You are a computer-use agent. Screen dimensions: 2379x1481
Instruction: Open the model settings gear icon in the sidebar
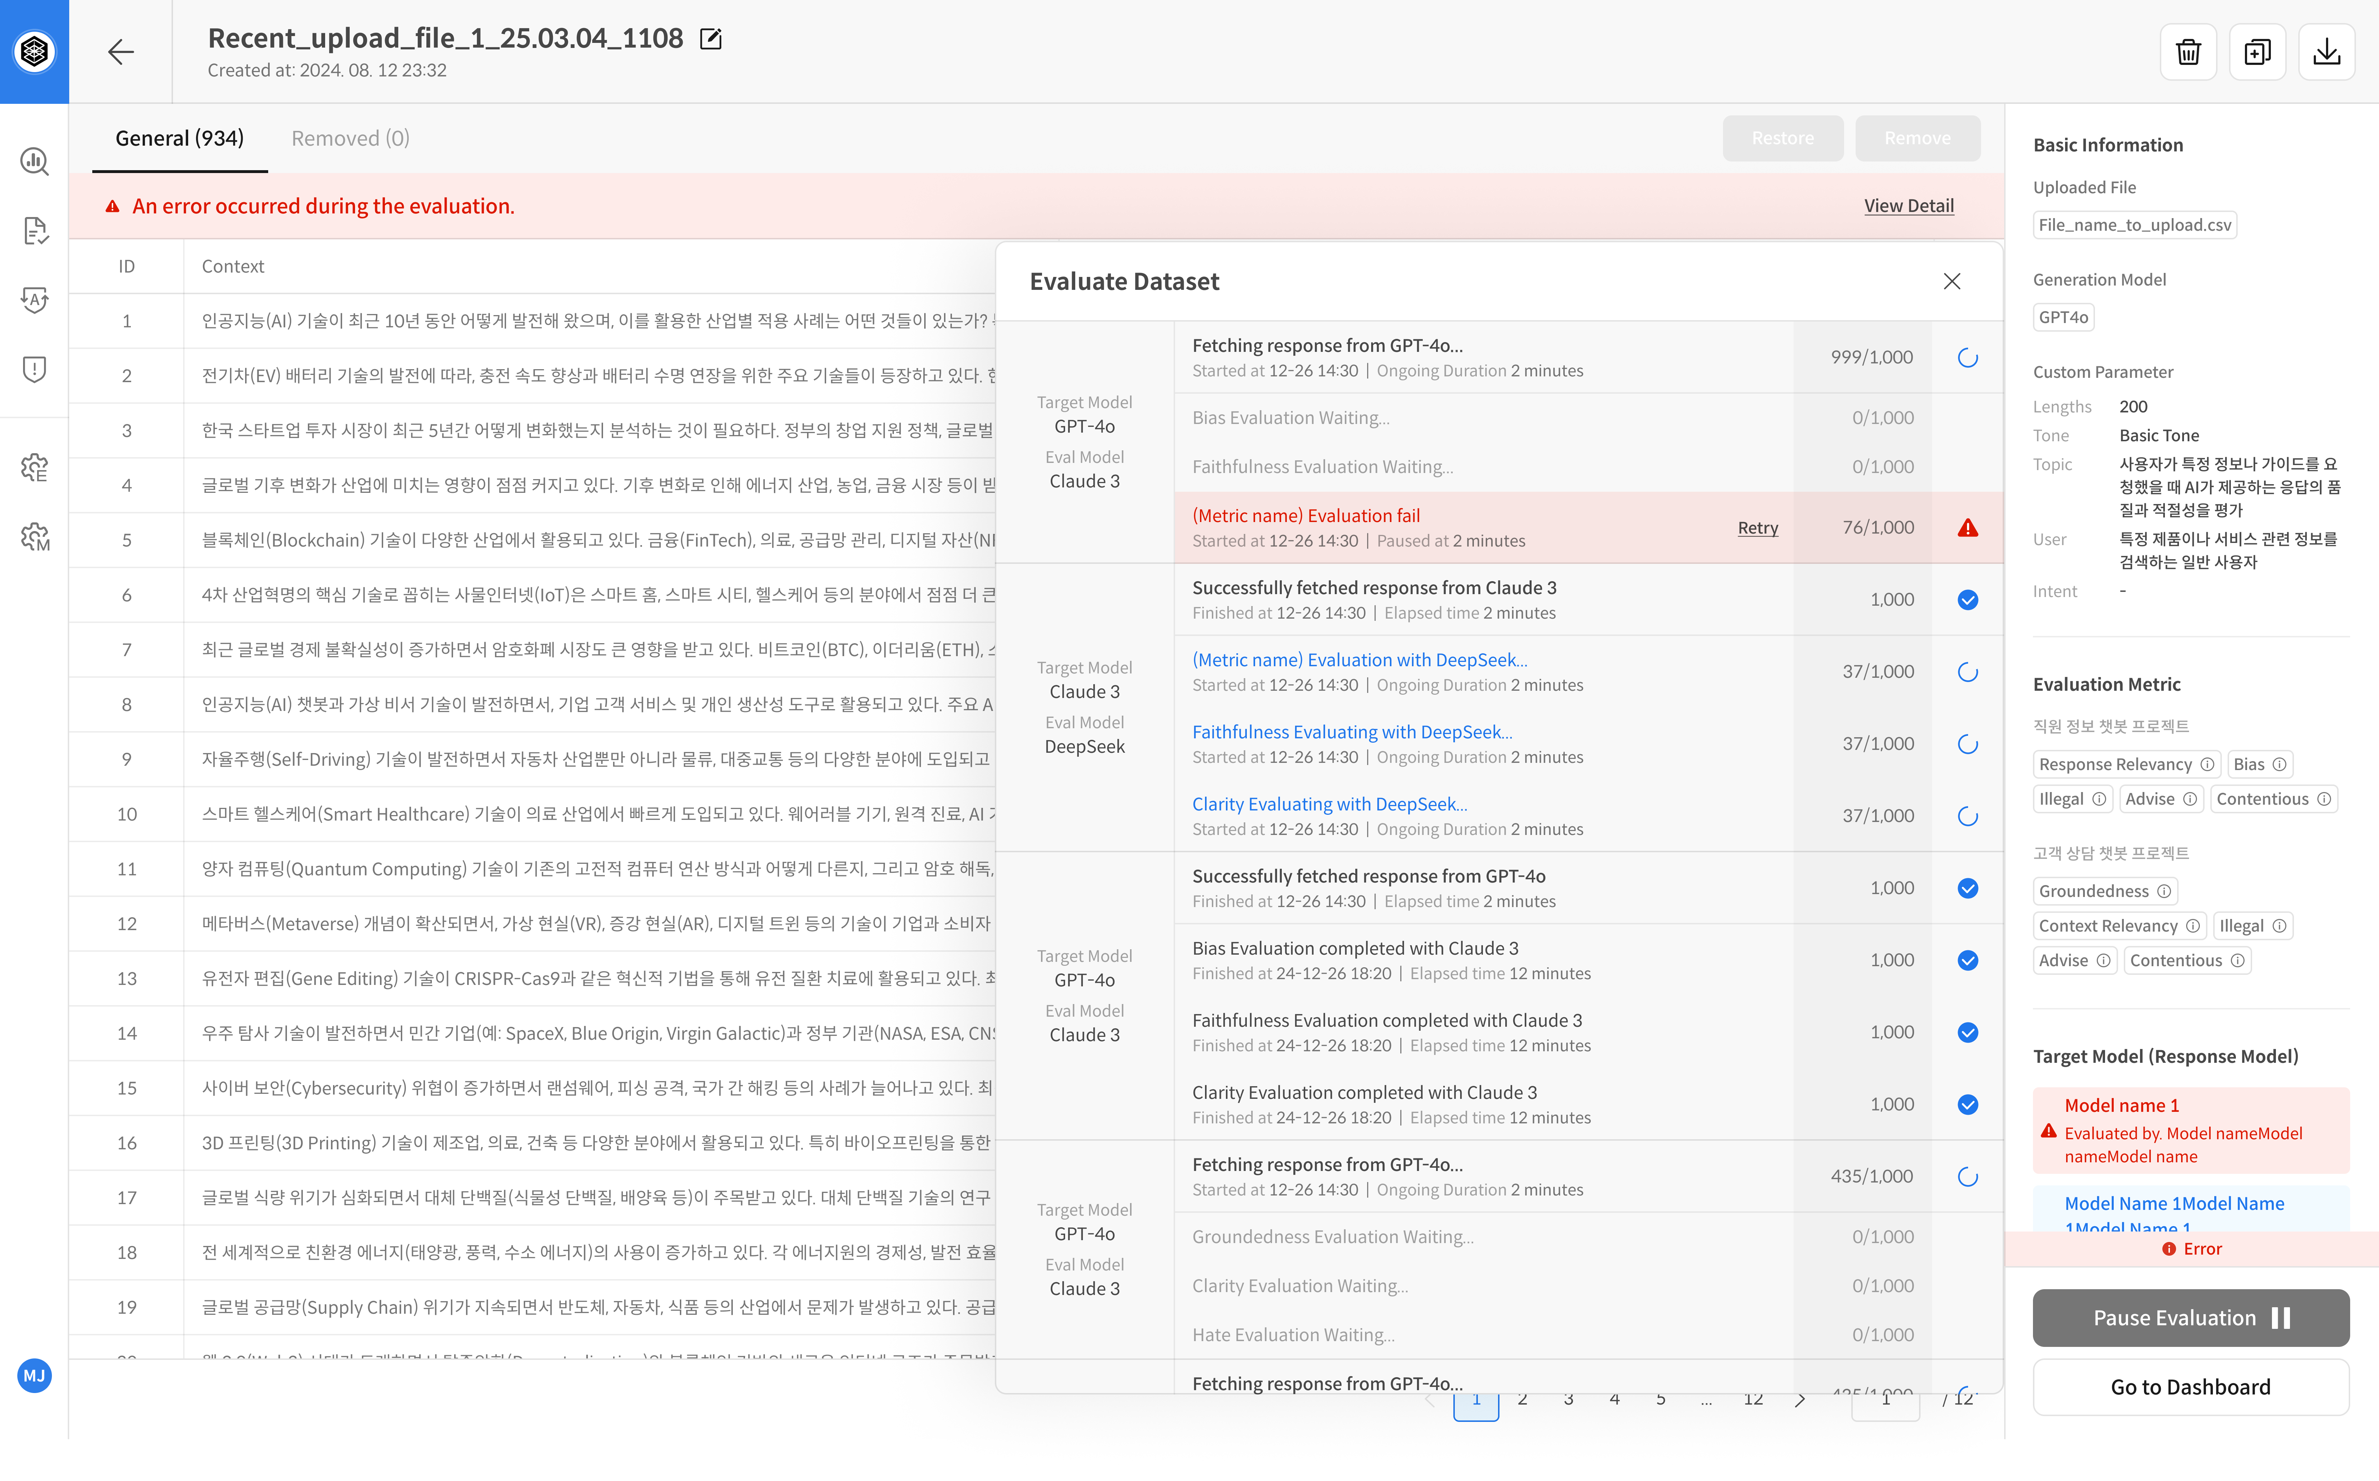pyautogui.click(x=34, y=537)
